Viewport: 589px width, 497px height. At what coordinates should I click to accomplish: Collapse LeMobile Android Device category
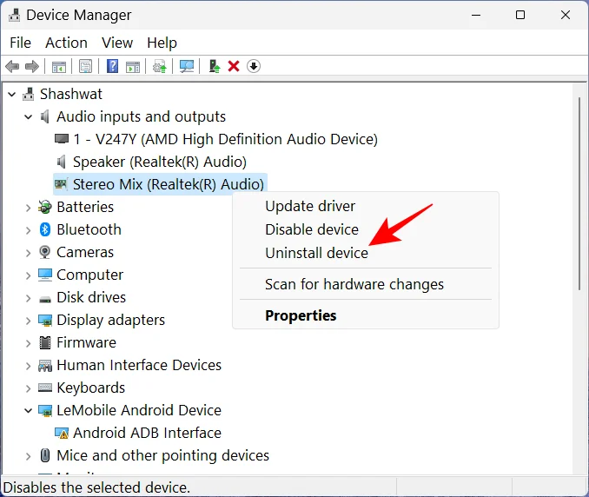(x=28, y=411)
